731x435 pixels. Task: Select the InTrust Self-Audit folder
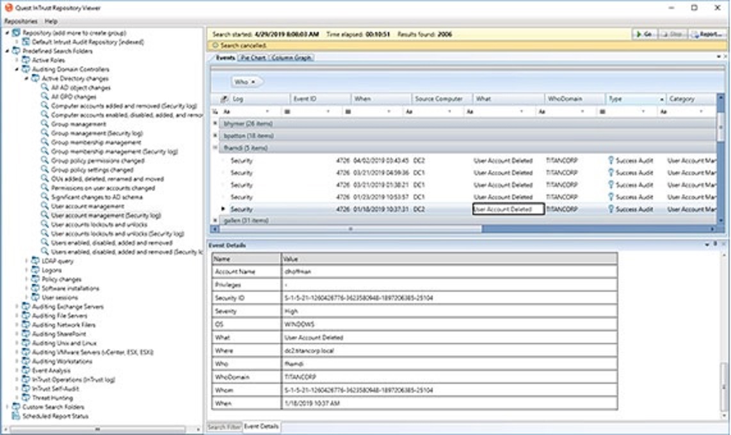click(56, 388)
